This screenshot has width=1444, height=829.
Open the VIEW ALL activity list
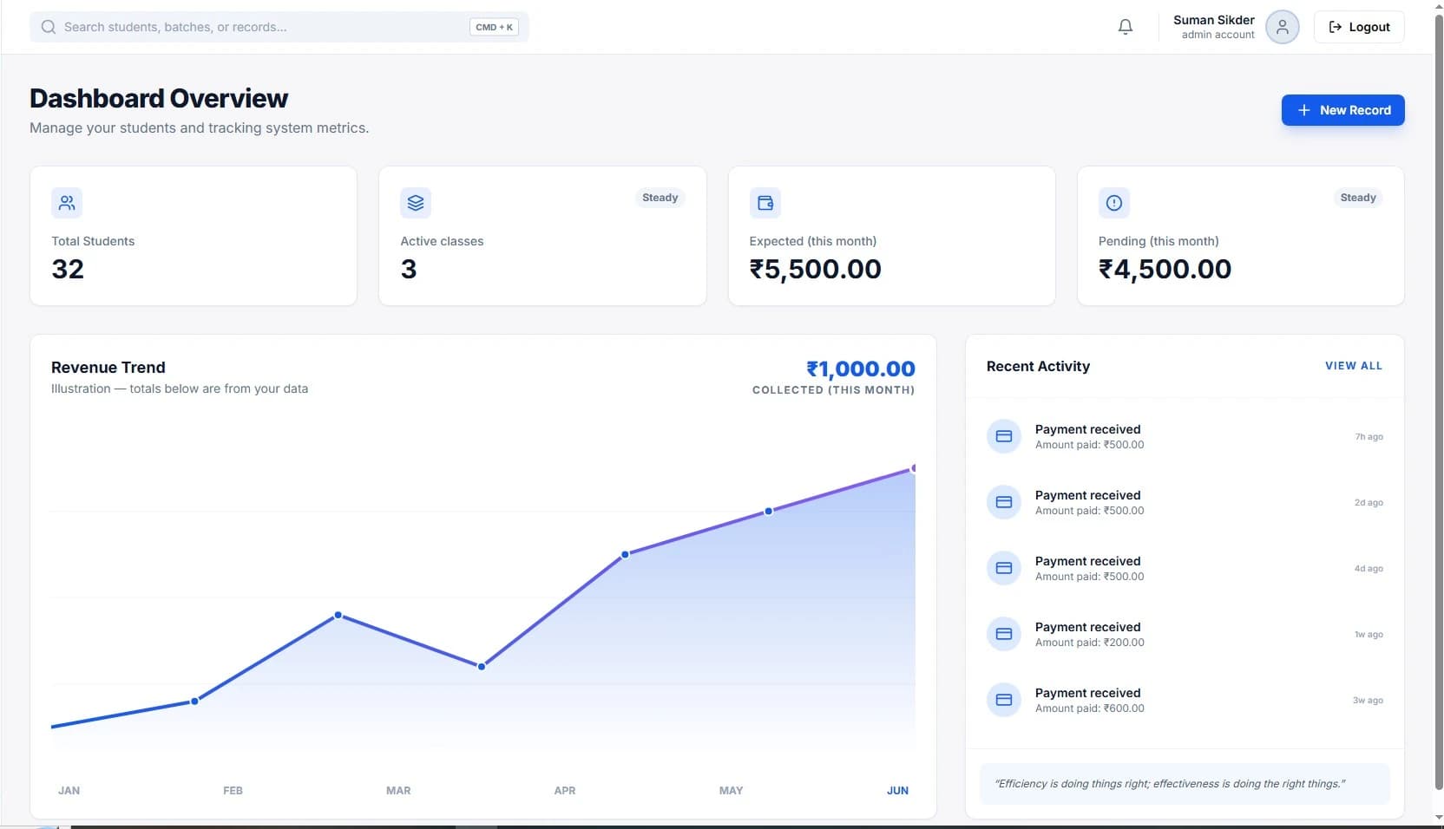tap(1352, 366)
